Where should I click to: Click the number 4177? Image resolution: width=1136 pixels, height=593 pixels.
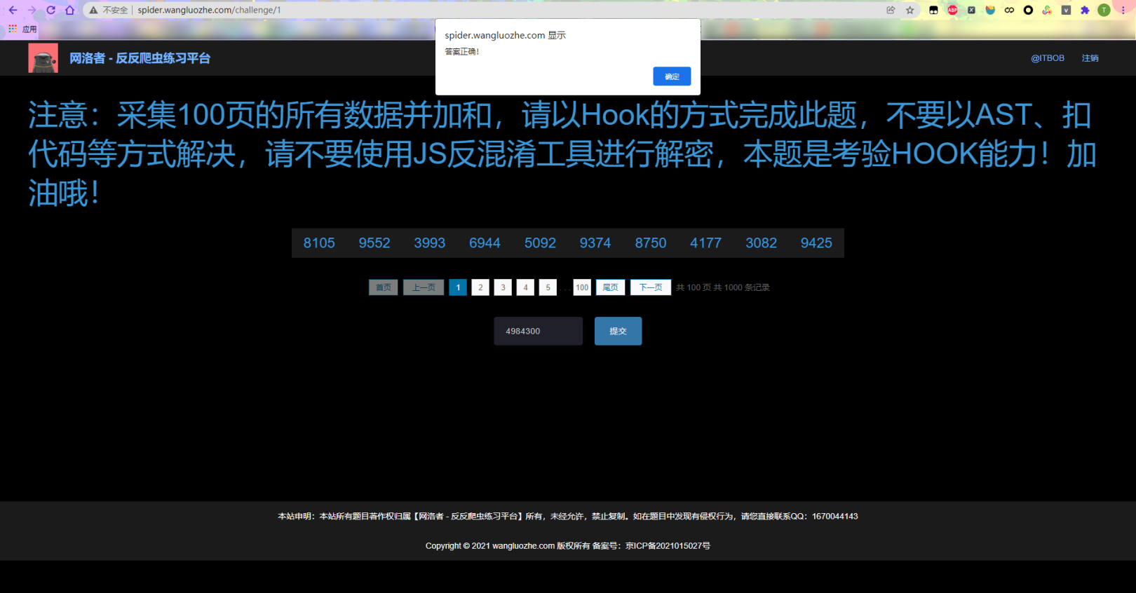(705, 243)
